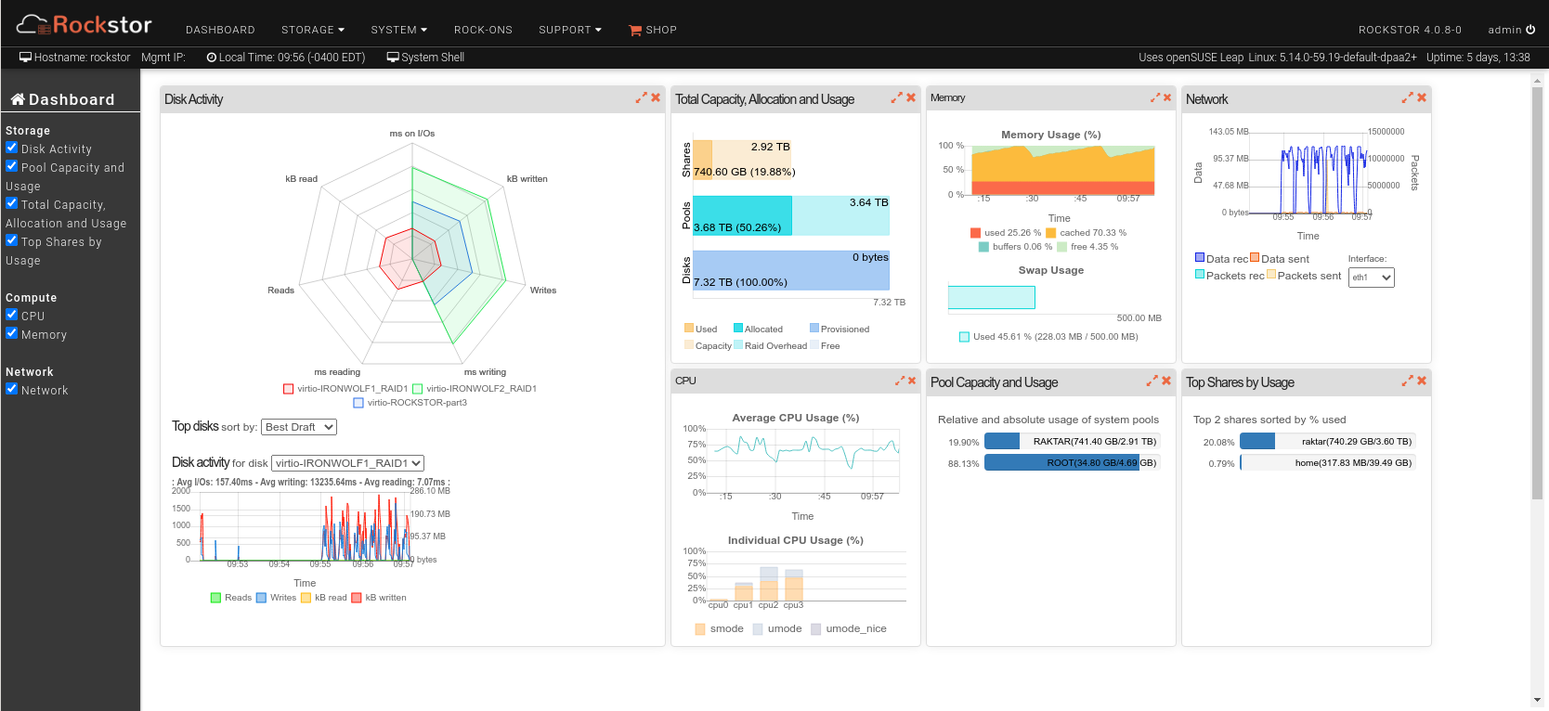Toggle Packets sent legend in Network widget
Screen dimensions: 1549x711
click(x=1304, y=276)
